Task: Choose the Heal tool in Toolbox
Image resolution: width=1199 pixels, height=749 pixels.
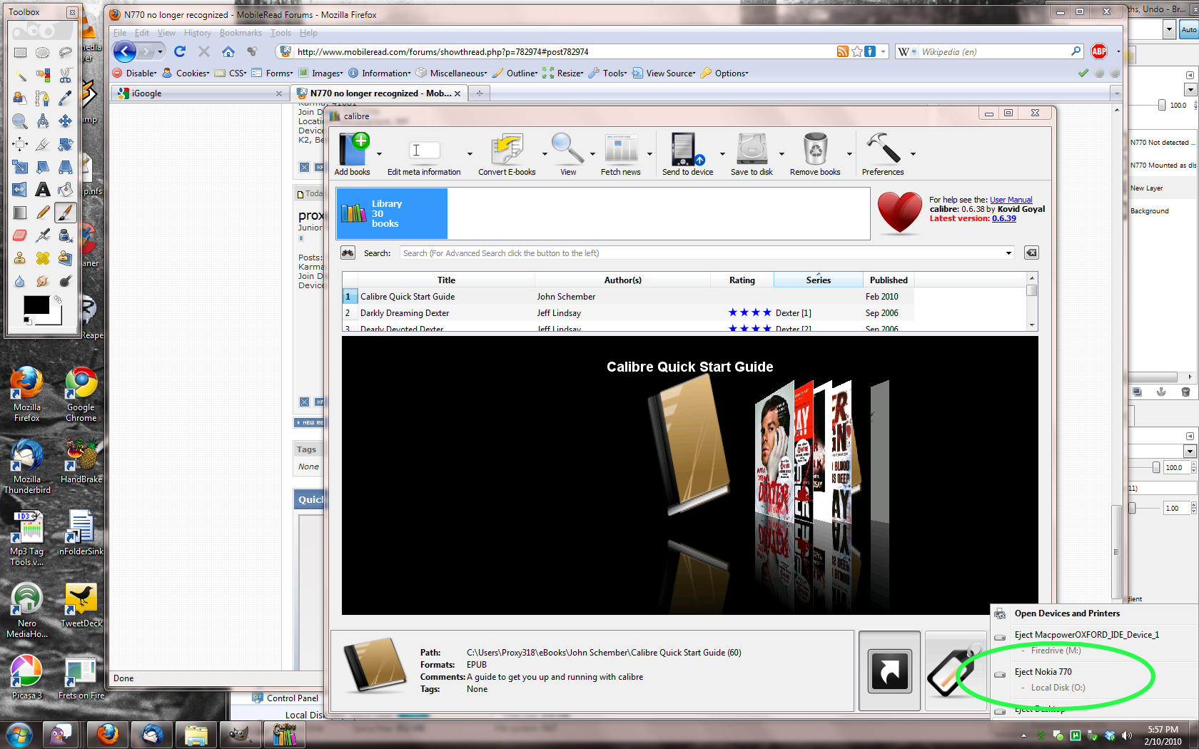Action: click(43, 258)
